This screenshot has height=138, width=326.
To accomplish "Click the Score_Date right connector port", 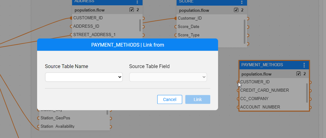I will [248, 27].
